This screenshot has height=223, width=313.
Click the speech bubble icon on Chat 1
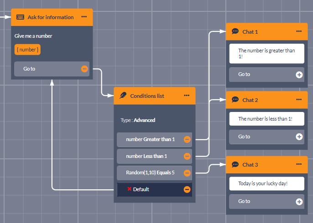235,31
